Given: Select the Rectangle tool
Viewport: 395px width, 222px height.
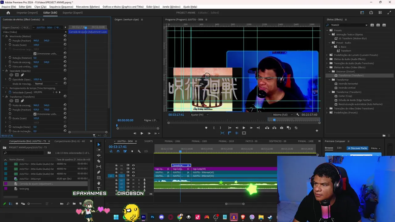Looking at the screenshot, I should pyautogui.click(x=99, y=178).
